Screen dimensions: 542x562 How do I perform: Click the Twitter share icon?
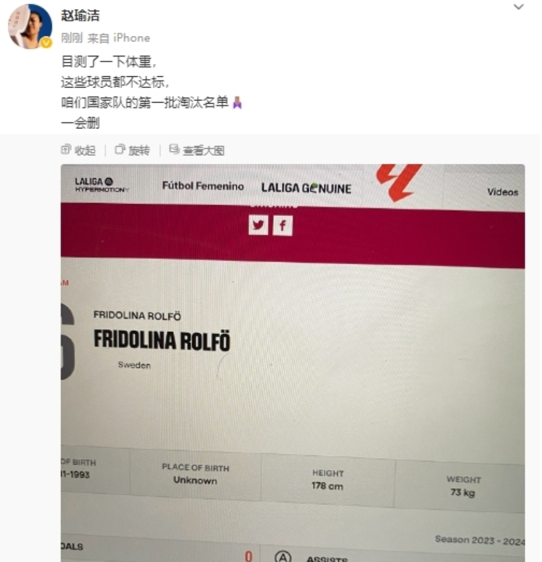[258, 225]
